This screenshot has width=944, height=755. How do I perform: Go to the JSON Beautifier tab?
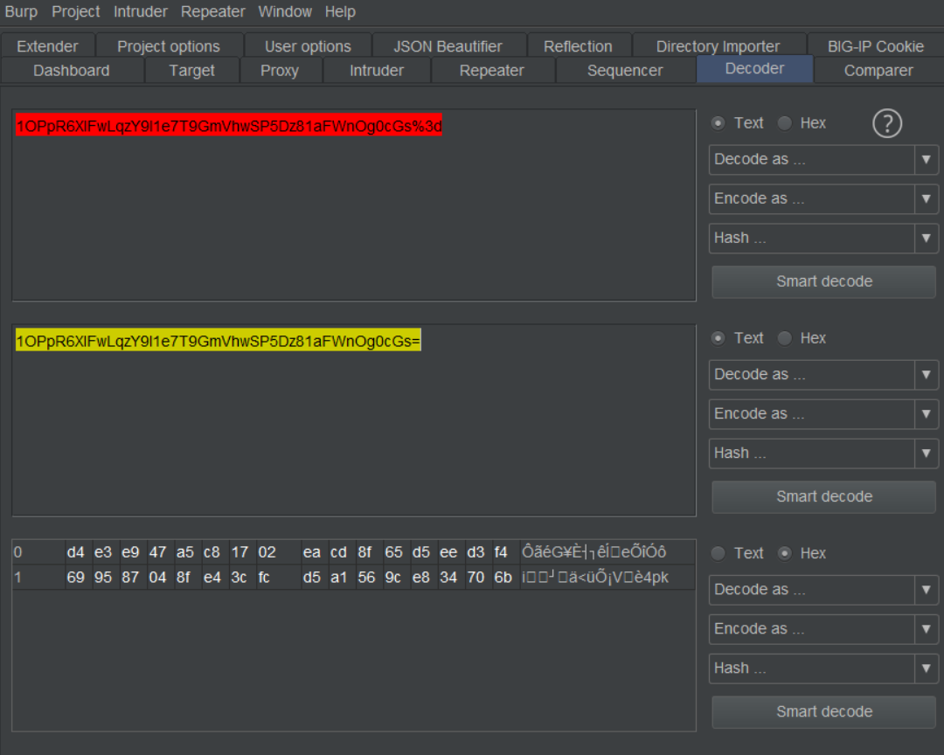point(448,46)
